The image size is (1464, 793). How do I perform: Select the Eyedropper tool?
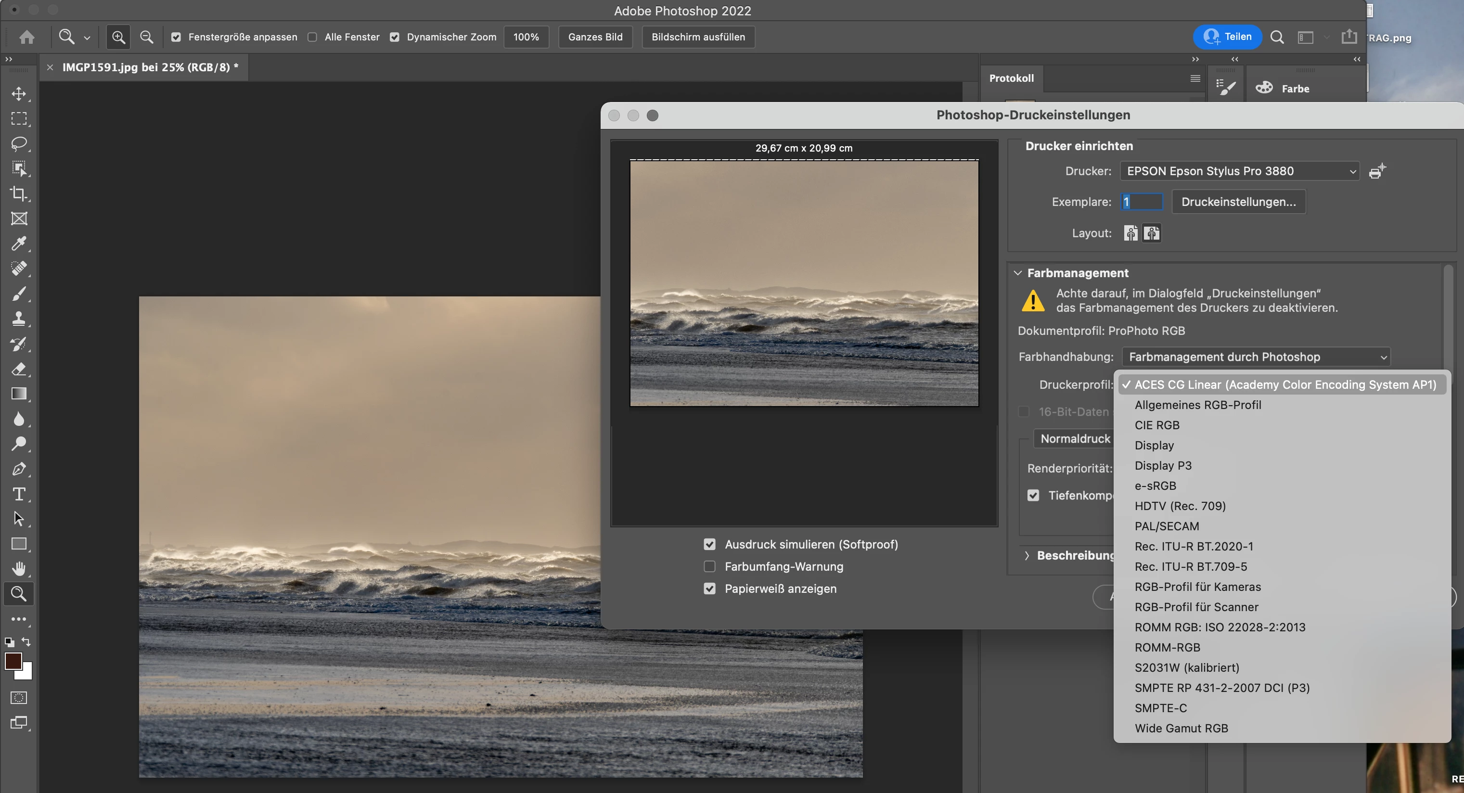pos(19,243)
